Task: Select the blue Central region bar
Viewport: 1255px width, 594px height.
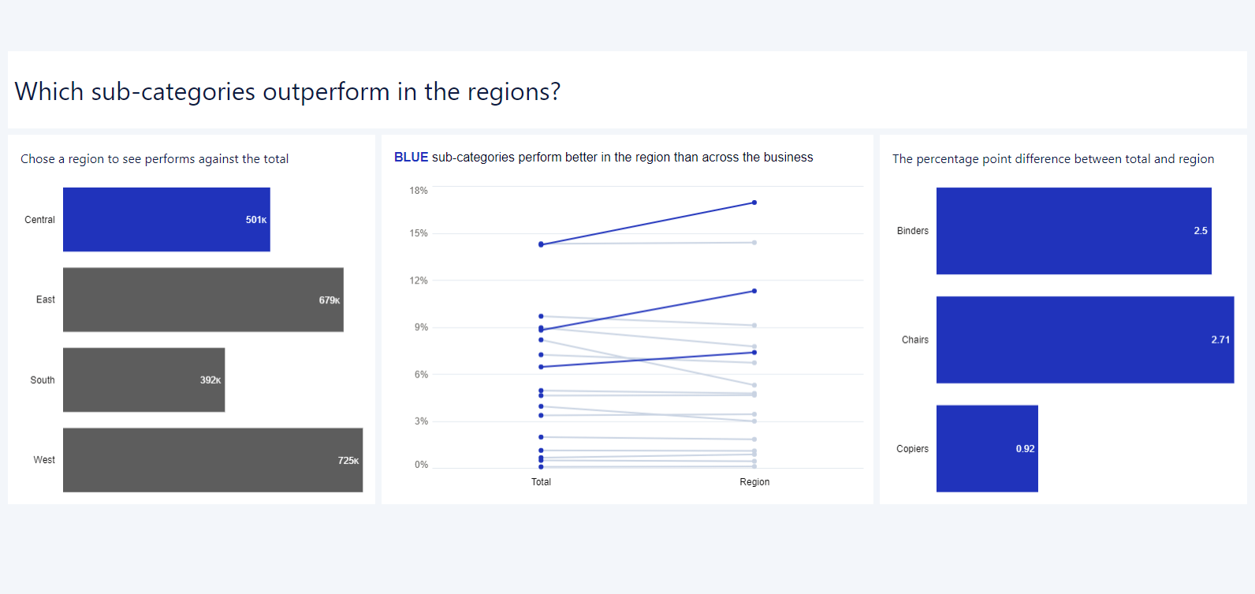Action: [x=166, y=220]
